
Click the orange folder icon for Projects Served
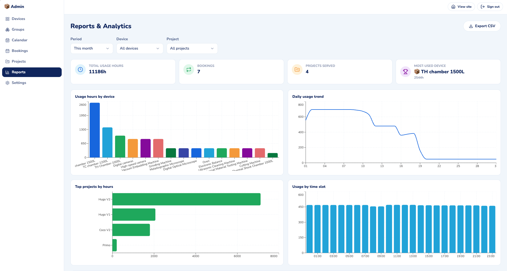click(297, 70)
